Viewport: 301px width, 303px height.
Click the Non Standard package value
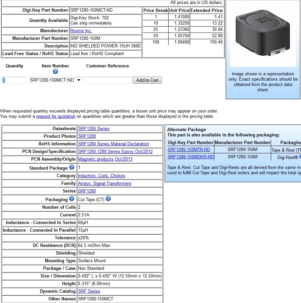tap(91, 268)
